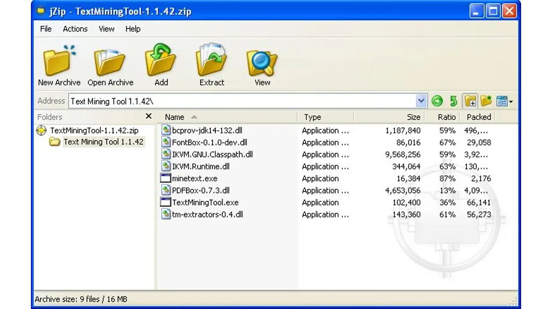Viewport: 549px width, 309px height.
Task: Select file name IKVM.GNU.Classpath.dll
Action: click(212, 154)
